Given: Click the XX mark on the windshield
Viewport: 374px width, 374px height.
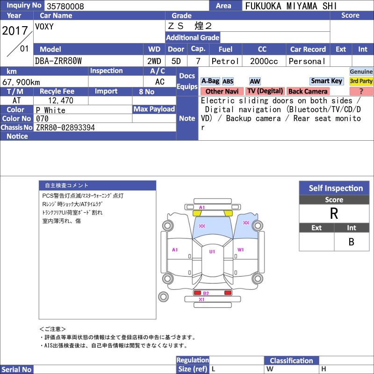Looking at the screenshot, I should (x=202, y=226).
